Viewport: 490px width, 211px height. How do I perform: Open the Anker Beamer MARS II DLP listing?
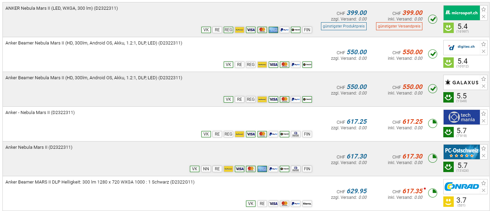(x=100, y=182)
